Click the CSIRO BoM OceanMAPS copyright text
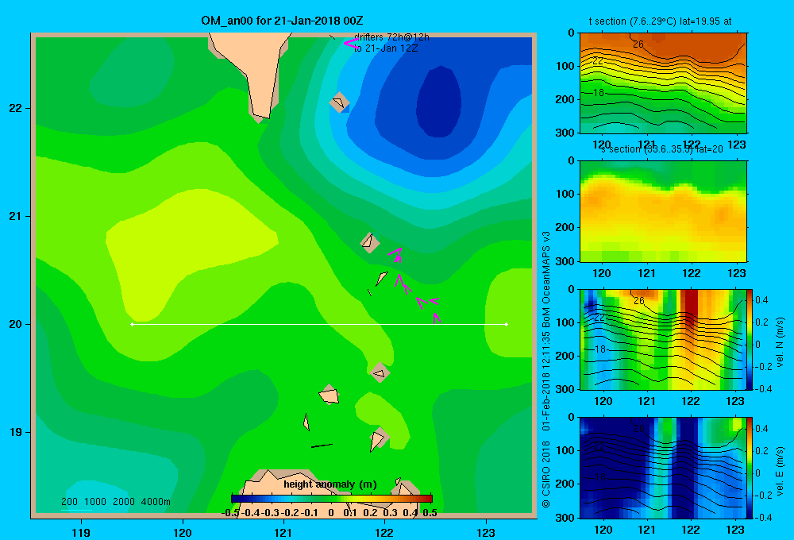The height and width of the screenshot is (540, 794). click(546, 369)
